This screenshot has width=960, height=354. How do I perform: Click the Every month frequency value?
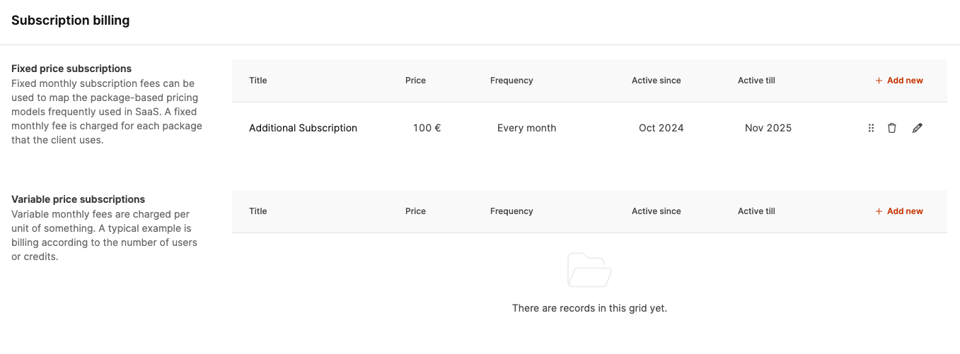point(527,128)
